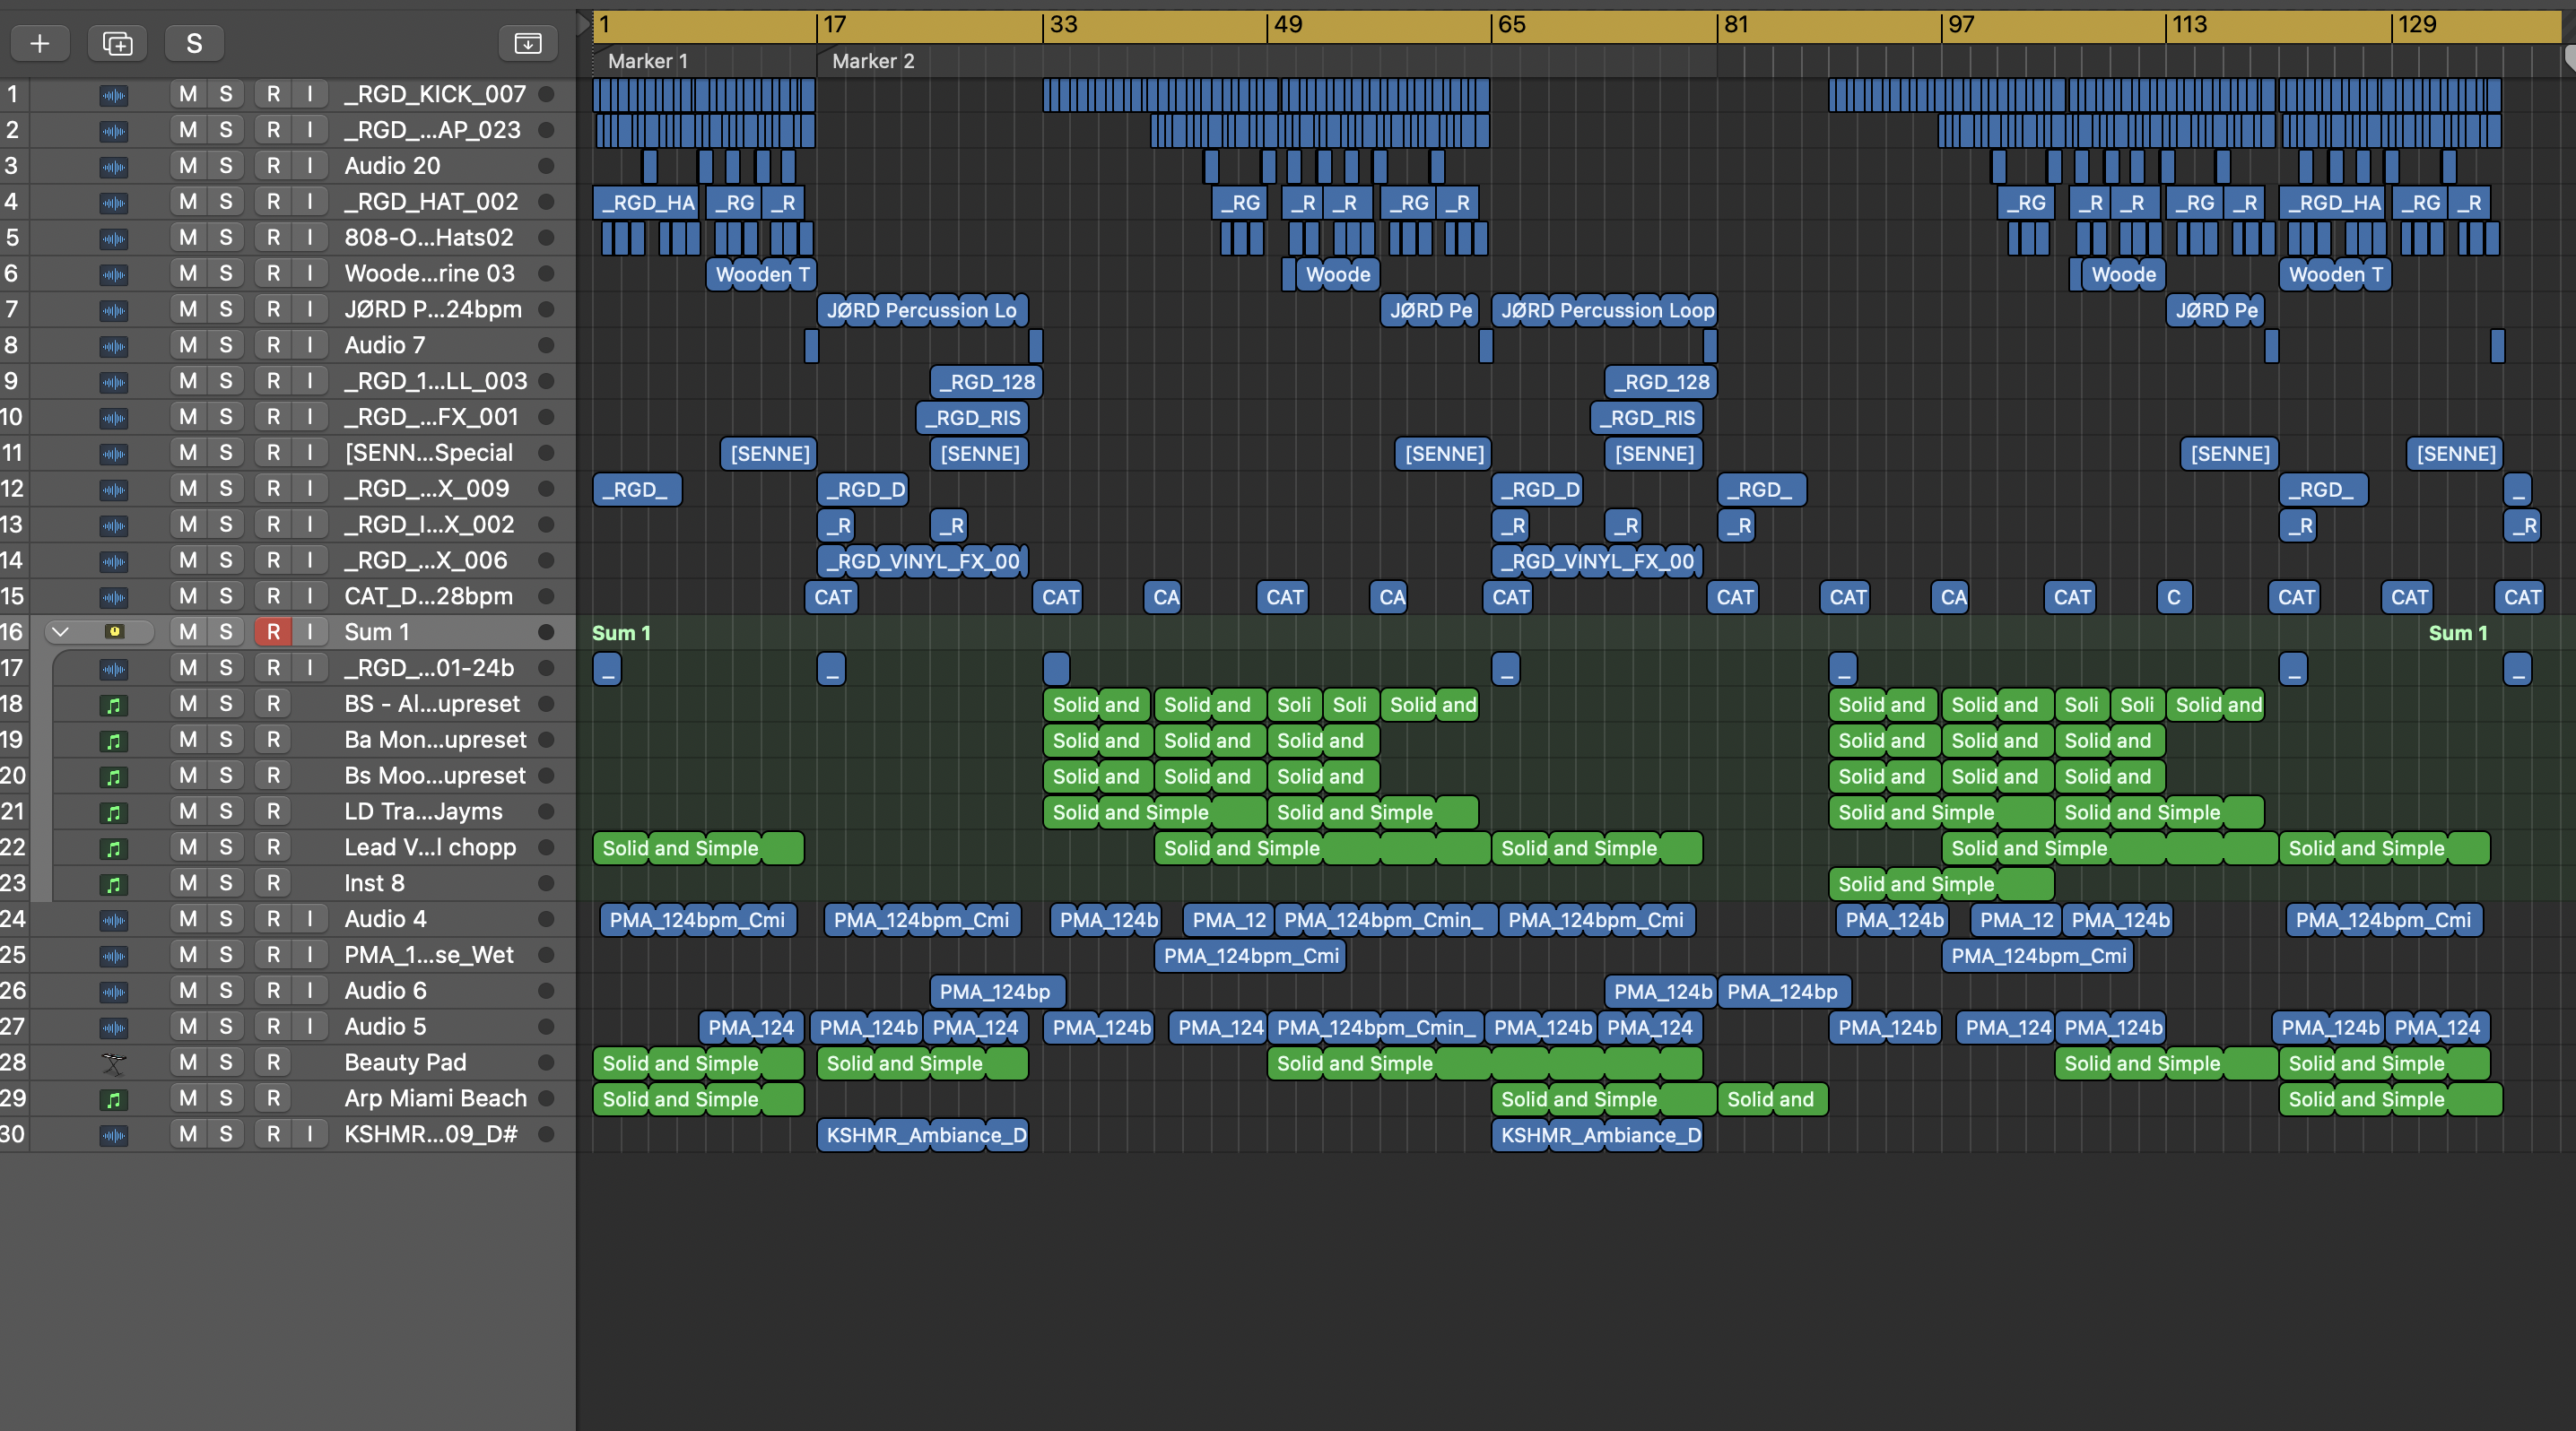Screen dimensions: 2576x1431
Task: Click instrument icon of Inst 8 track
Action: point(114,884)
